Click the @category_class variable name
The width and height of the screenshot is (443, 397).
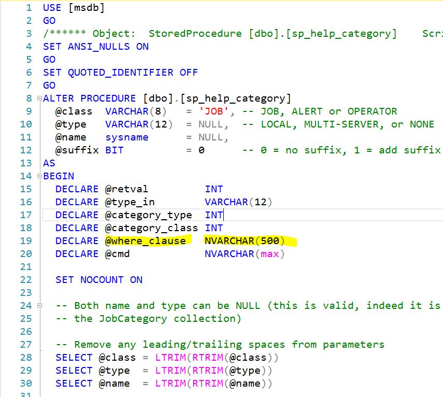149,228
